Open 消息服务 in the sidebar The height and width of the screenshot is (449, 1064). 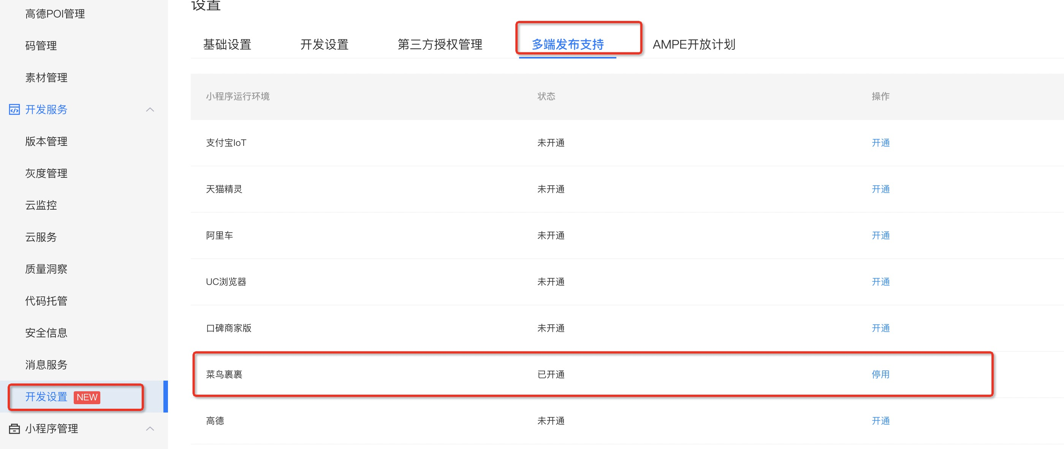click(46, 365)
